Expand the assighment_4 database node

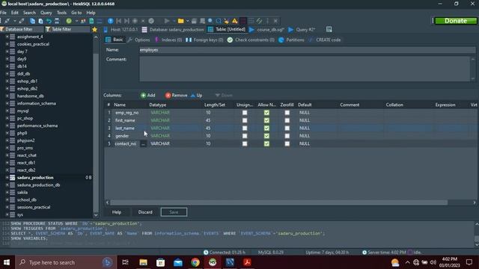[7, 37]
